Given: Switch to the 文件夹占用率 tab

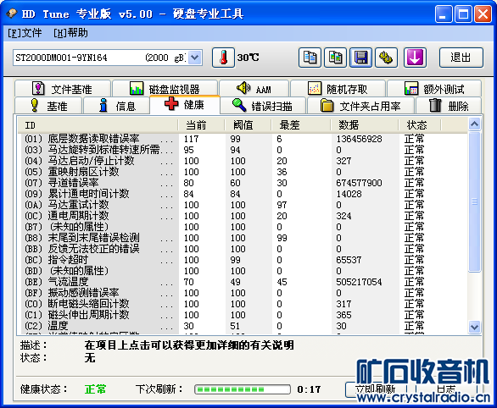Looking at the screenshot, I should pyautogui.click(x=360, y=106).
